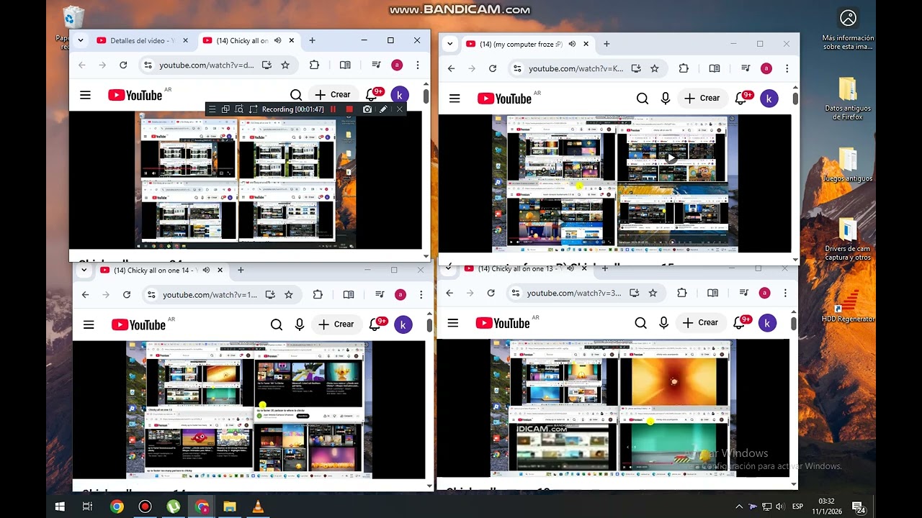Open VLC media player from the taskbar
Viewport: 922px width, 518px height.
tap(257, 506)
